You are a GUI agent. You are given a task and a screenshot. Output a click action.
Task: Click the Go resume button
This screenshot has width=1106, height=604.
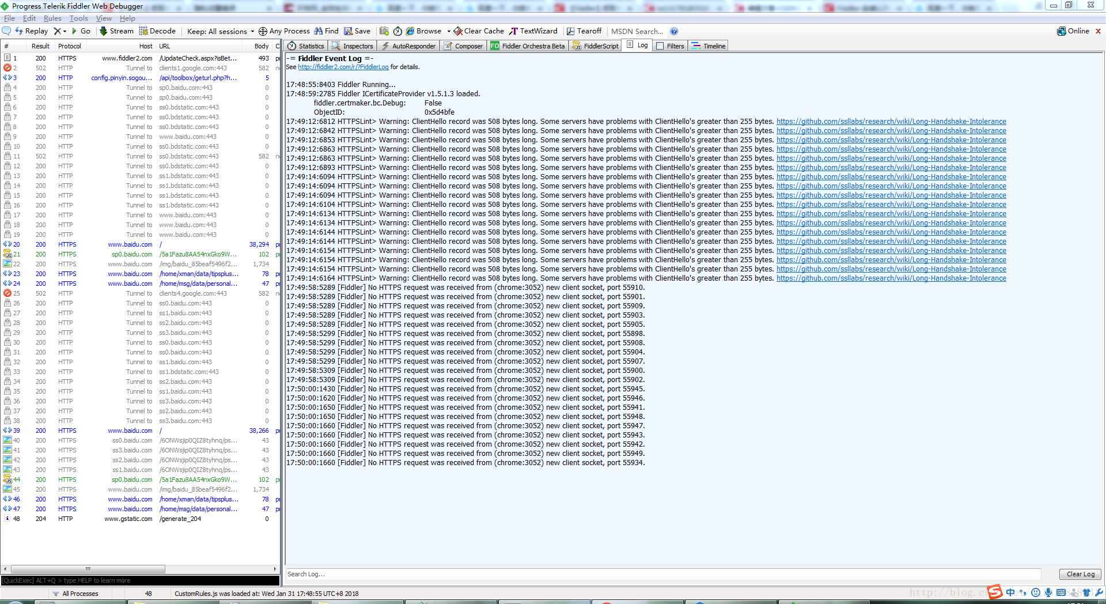(81, 31)
